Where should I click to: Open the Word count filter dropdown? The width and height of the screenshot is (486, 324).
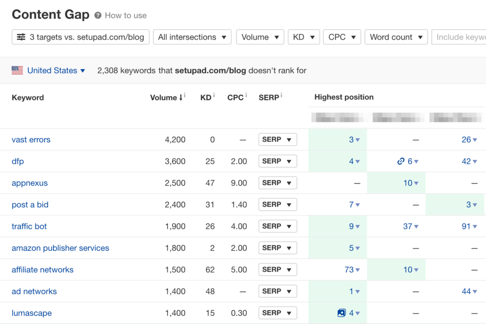(396, 37)
